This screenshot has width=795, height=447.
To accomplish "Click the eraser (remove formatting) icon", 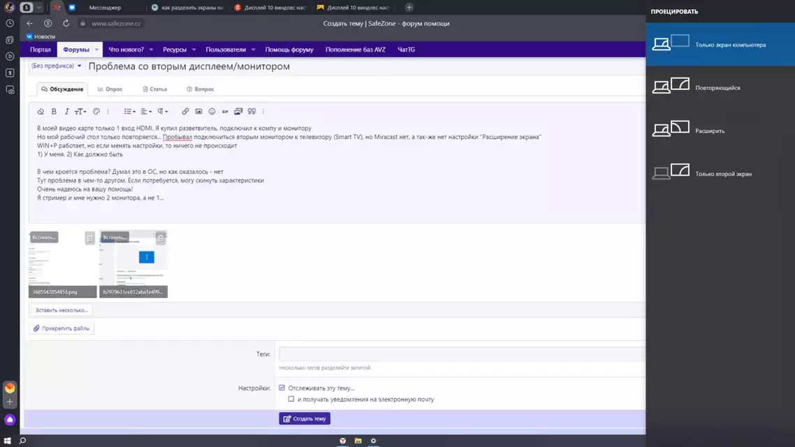I will (x=41, y=112).
